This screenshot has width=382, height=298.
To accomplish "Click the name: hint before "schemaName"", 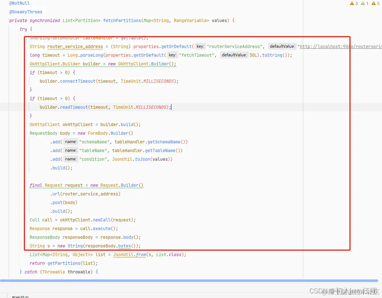I will [x=70, y=142].
